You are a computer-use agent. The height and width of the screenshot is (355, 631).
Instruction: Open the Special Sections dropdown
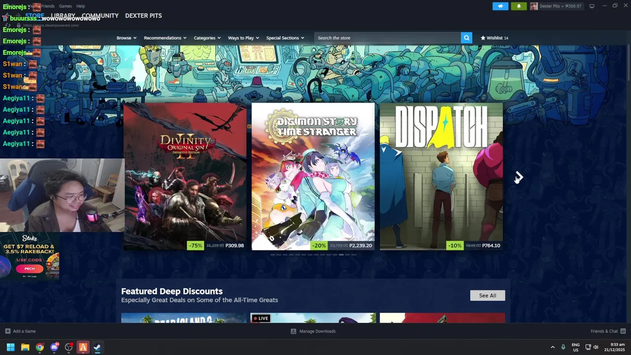285,38
